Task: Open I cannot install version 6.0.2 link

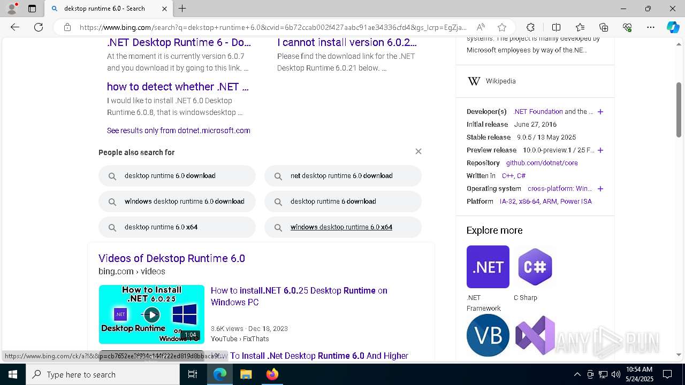Action: (347, 42)
